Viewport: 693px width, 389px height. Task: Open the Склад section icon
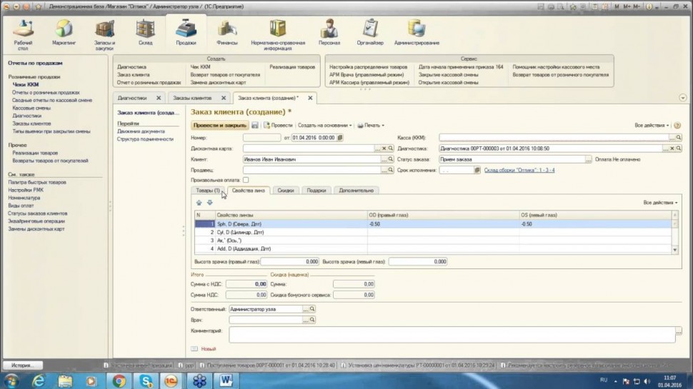(x=145, y=32)
